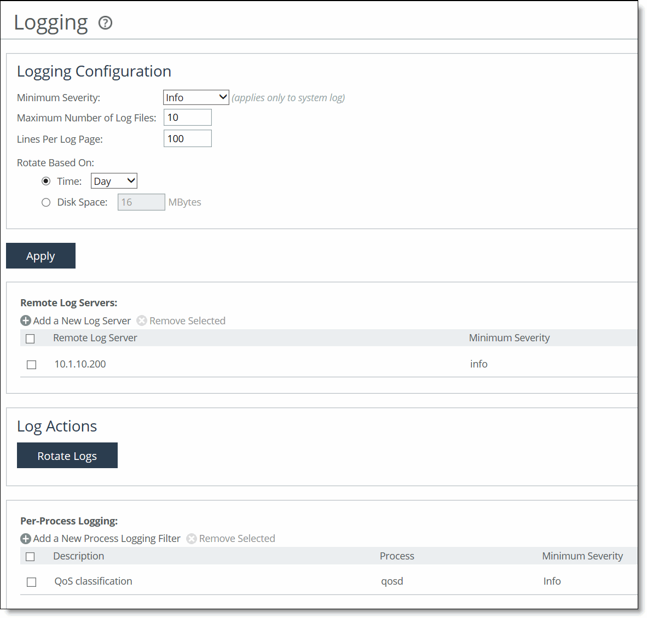Open the rotation interval dropdown showing Day
This screenshot has width=647, height=618.
[x=114, y=180]
